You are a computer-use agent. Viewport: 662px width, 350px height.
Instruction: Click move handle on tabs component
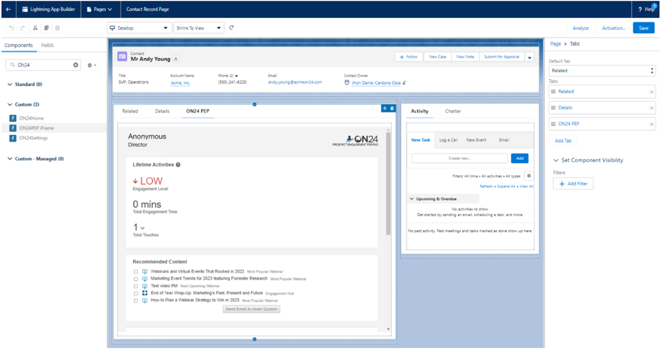pyautogui.click(x=385, y=109)
